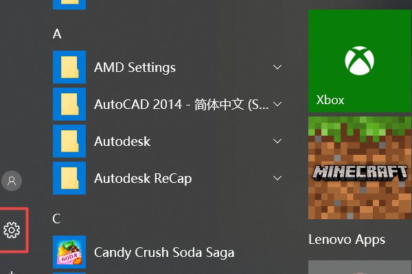Screen dimensions: 412x274
Task: Click the Lenovo Apps group title
Action: pyautogui.click(x=347, y=240)
